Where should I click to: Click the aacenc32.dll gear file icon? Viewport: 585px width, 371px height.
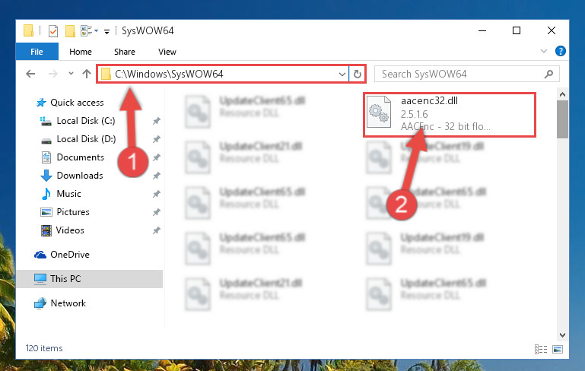click(379, 113)
